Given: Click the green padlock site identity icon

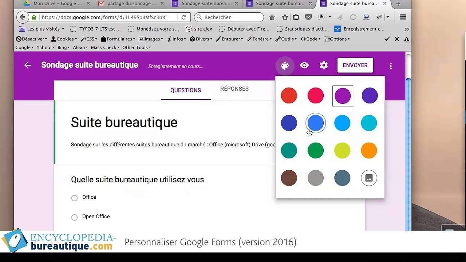Looking at the screenshot, I should click(x=34, y=17).
